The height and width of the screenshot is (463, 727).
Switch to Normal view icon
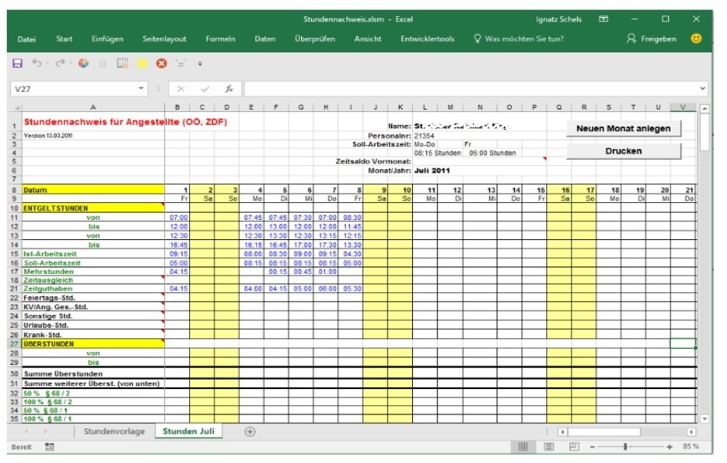click(x=523, y=447)
